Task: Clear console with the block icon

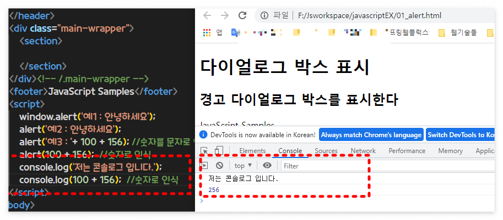Action: (219, 165)
